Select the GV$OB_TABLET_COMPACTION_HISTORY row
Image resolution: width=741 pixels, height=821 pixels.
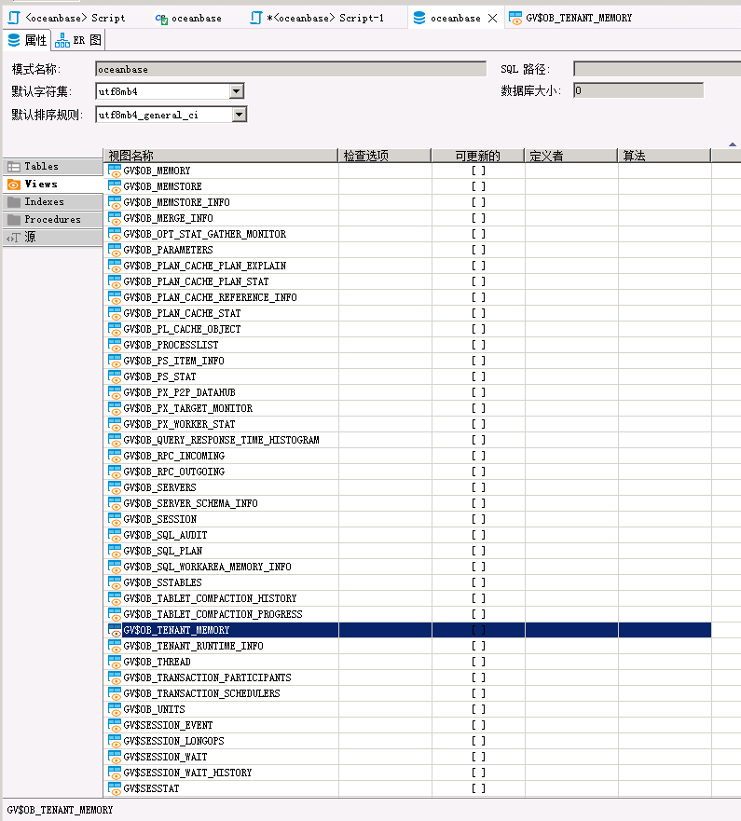tap(407, 598)
